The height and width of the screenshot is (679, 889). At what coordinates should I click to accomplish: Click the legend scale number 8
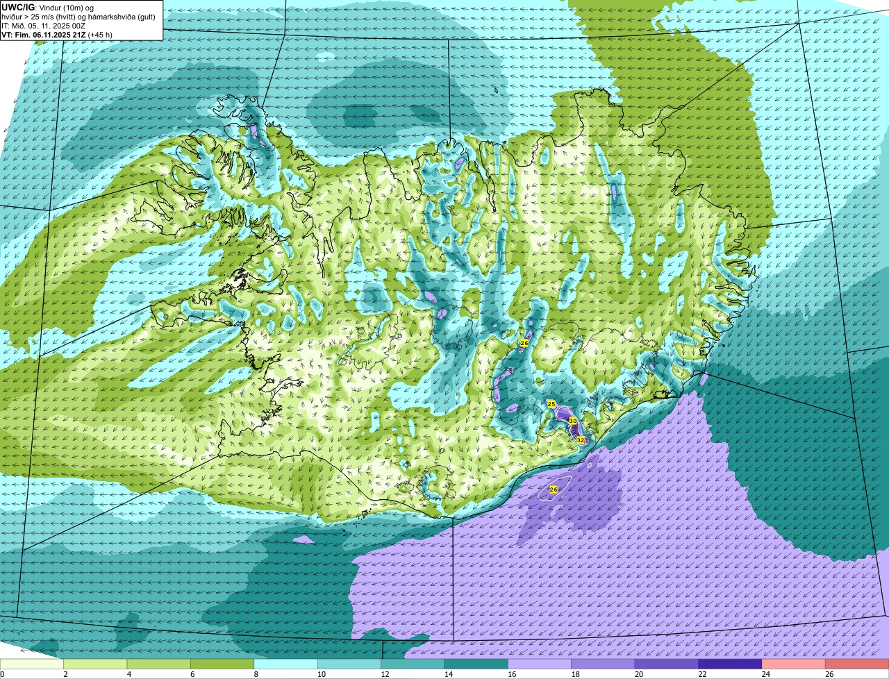(255, 674)
